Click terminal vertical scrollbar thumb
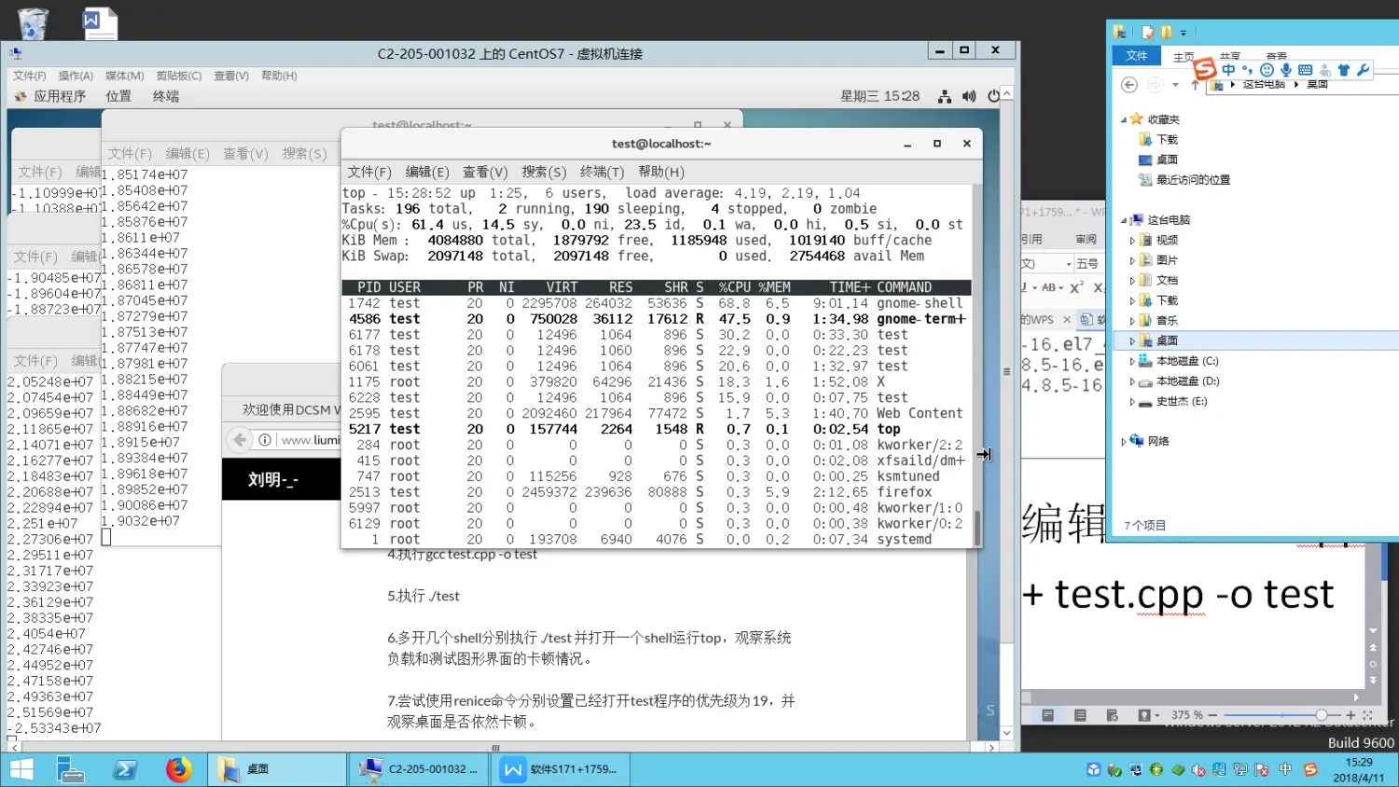 tap(977, 527)
